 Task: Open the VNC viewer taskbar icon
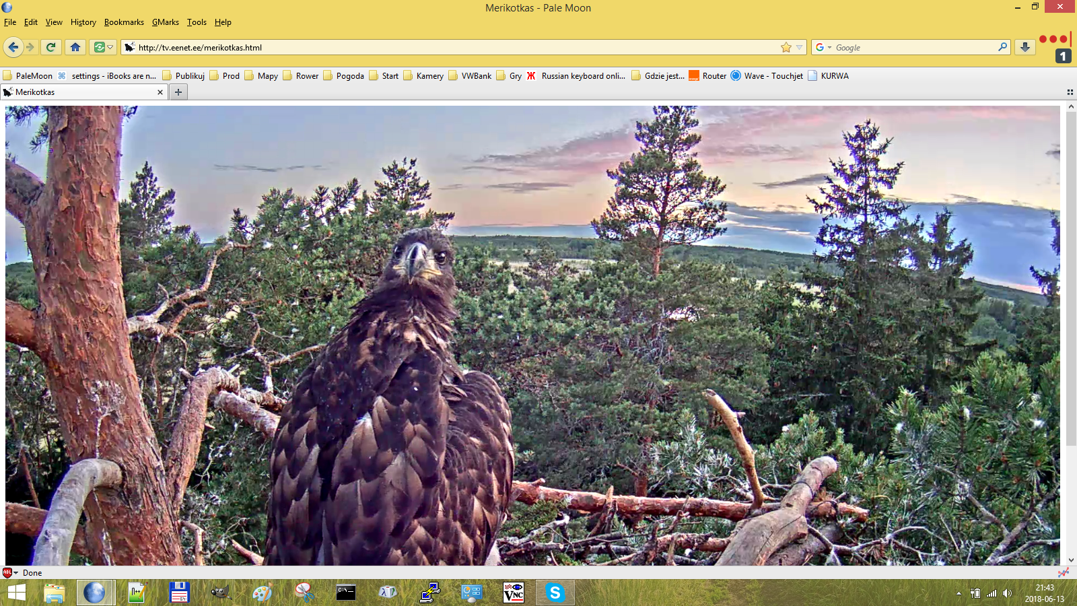coord(514,593)
